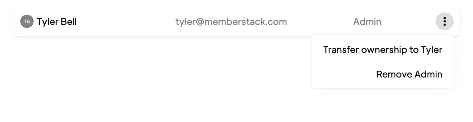Screen dimensions: 473x122
Task: Collapse the actions dropdown using the dots
Action: [x=444, y=21]
